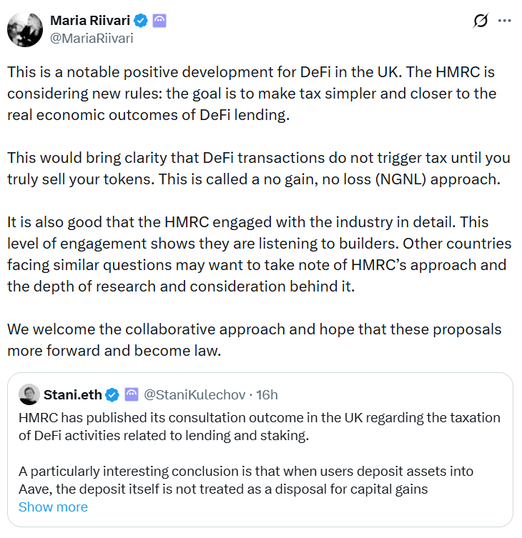
Task: Open Stani.eth's small profile avatar
Action: (29, 394)
